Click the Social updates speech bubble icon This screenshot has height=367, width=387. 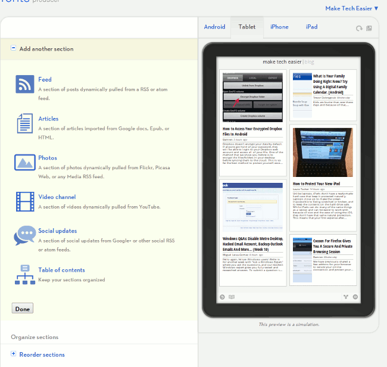coord(24,235)
